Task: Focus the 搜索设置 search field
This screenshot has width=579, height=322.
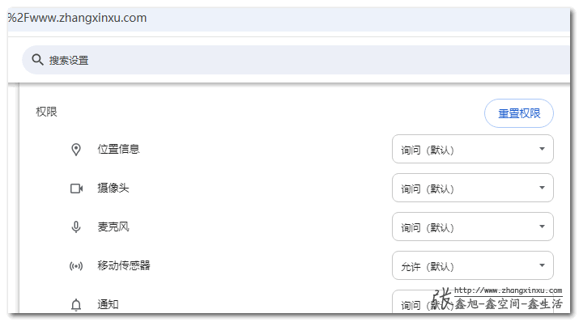Action: pyautogui.click(x=296, y=60)
